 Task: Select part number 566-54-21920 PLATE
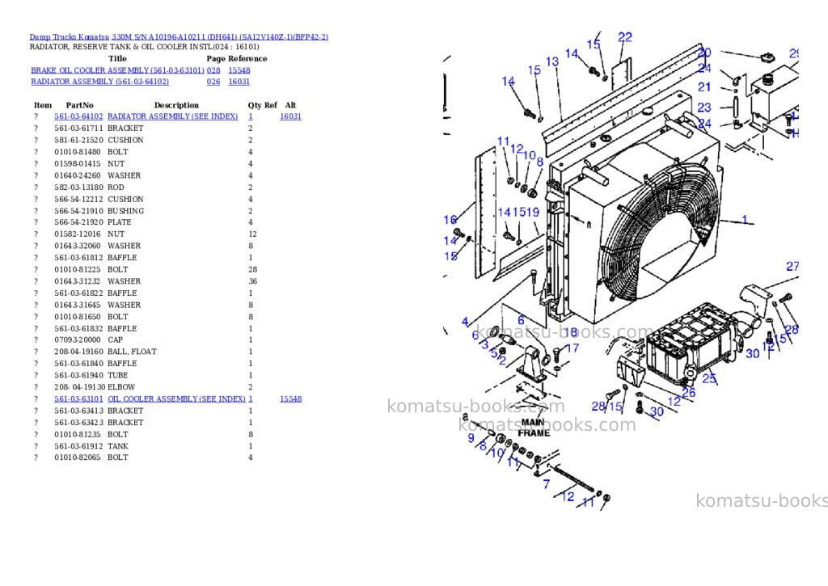[78, 222]
